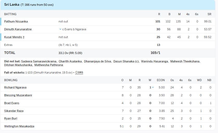Open Pathum Nissanka's player profile

pyautogui.click(x=16, y=21)
